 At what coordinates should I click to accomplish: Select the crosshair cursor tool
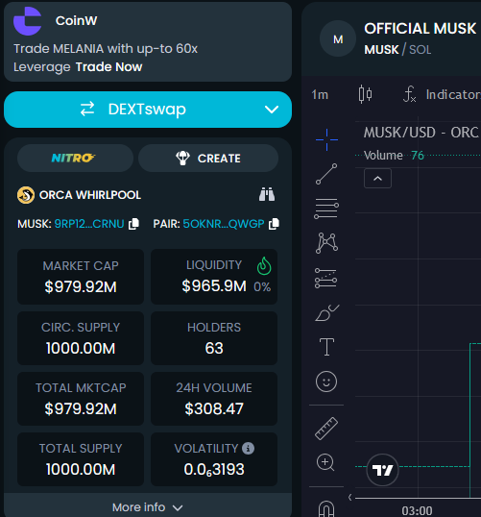click(x=326, y=139)
